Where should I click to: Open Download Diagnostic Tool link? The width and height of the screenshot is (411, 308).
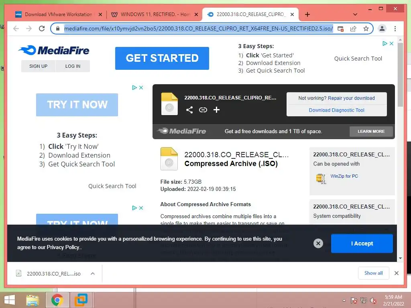(337, 110)
